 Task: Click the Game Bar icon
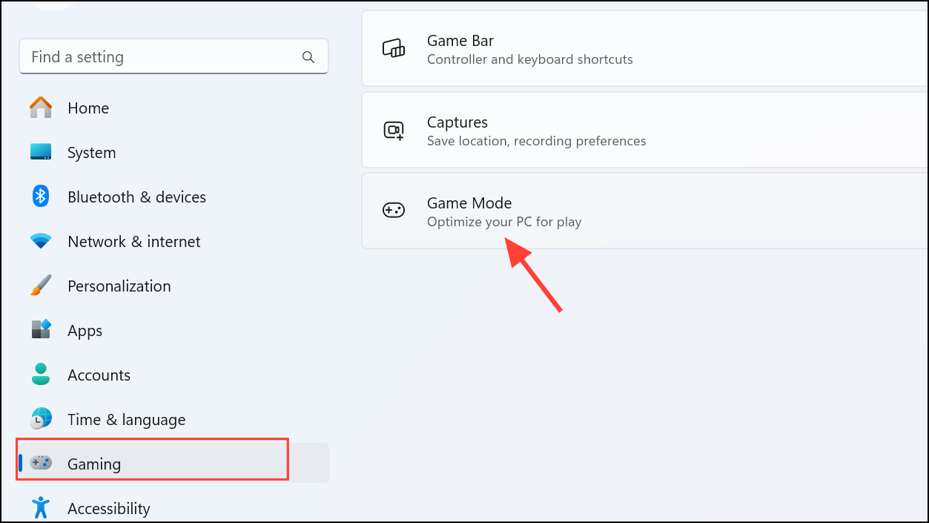393,49
